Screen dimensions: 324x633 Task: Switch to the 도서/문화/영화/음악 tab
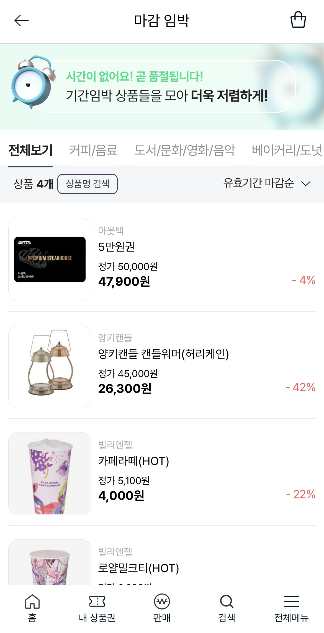[x=185, y=151]
